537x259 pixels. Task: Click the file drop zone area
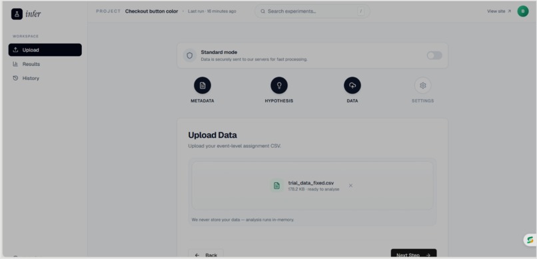click(312, 186)
